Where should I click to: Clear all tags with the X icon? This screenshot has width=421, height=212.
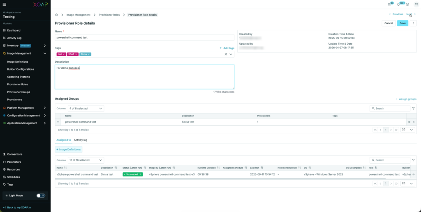[x=226, y=54]
